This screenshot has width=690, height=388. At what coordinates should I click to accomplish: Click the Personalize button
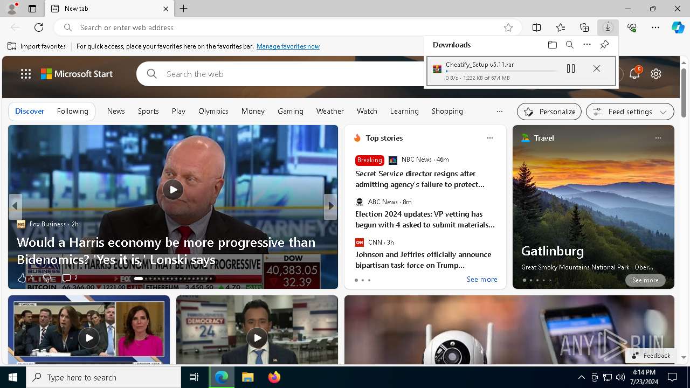[x=549, y=112]
